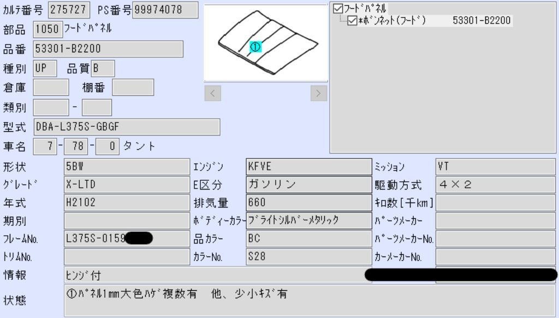Viewport: 559px width, 318px height.
Task: Click the エンジン field KFVE
Action: pos(309,167)
